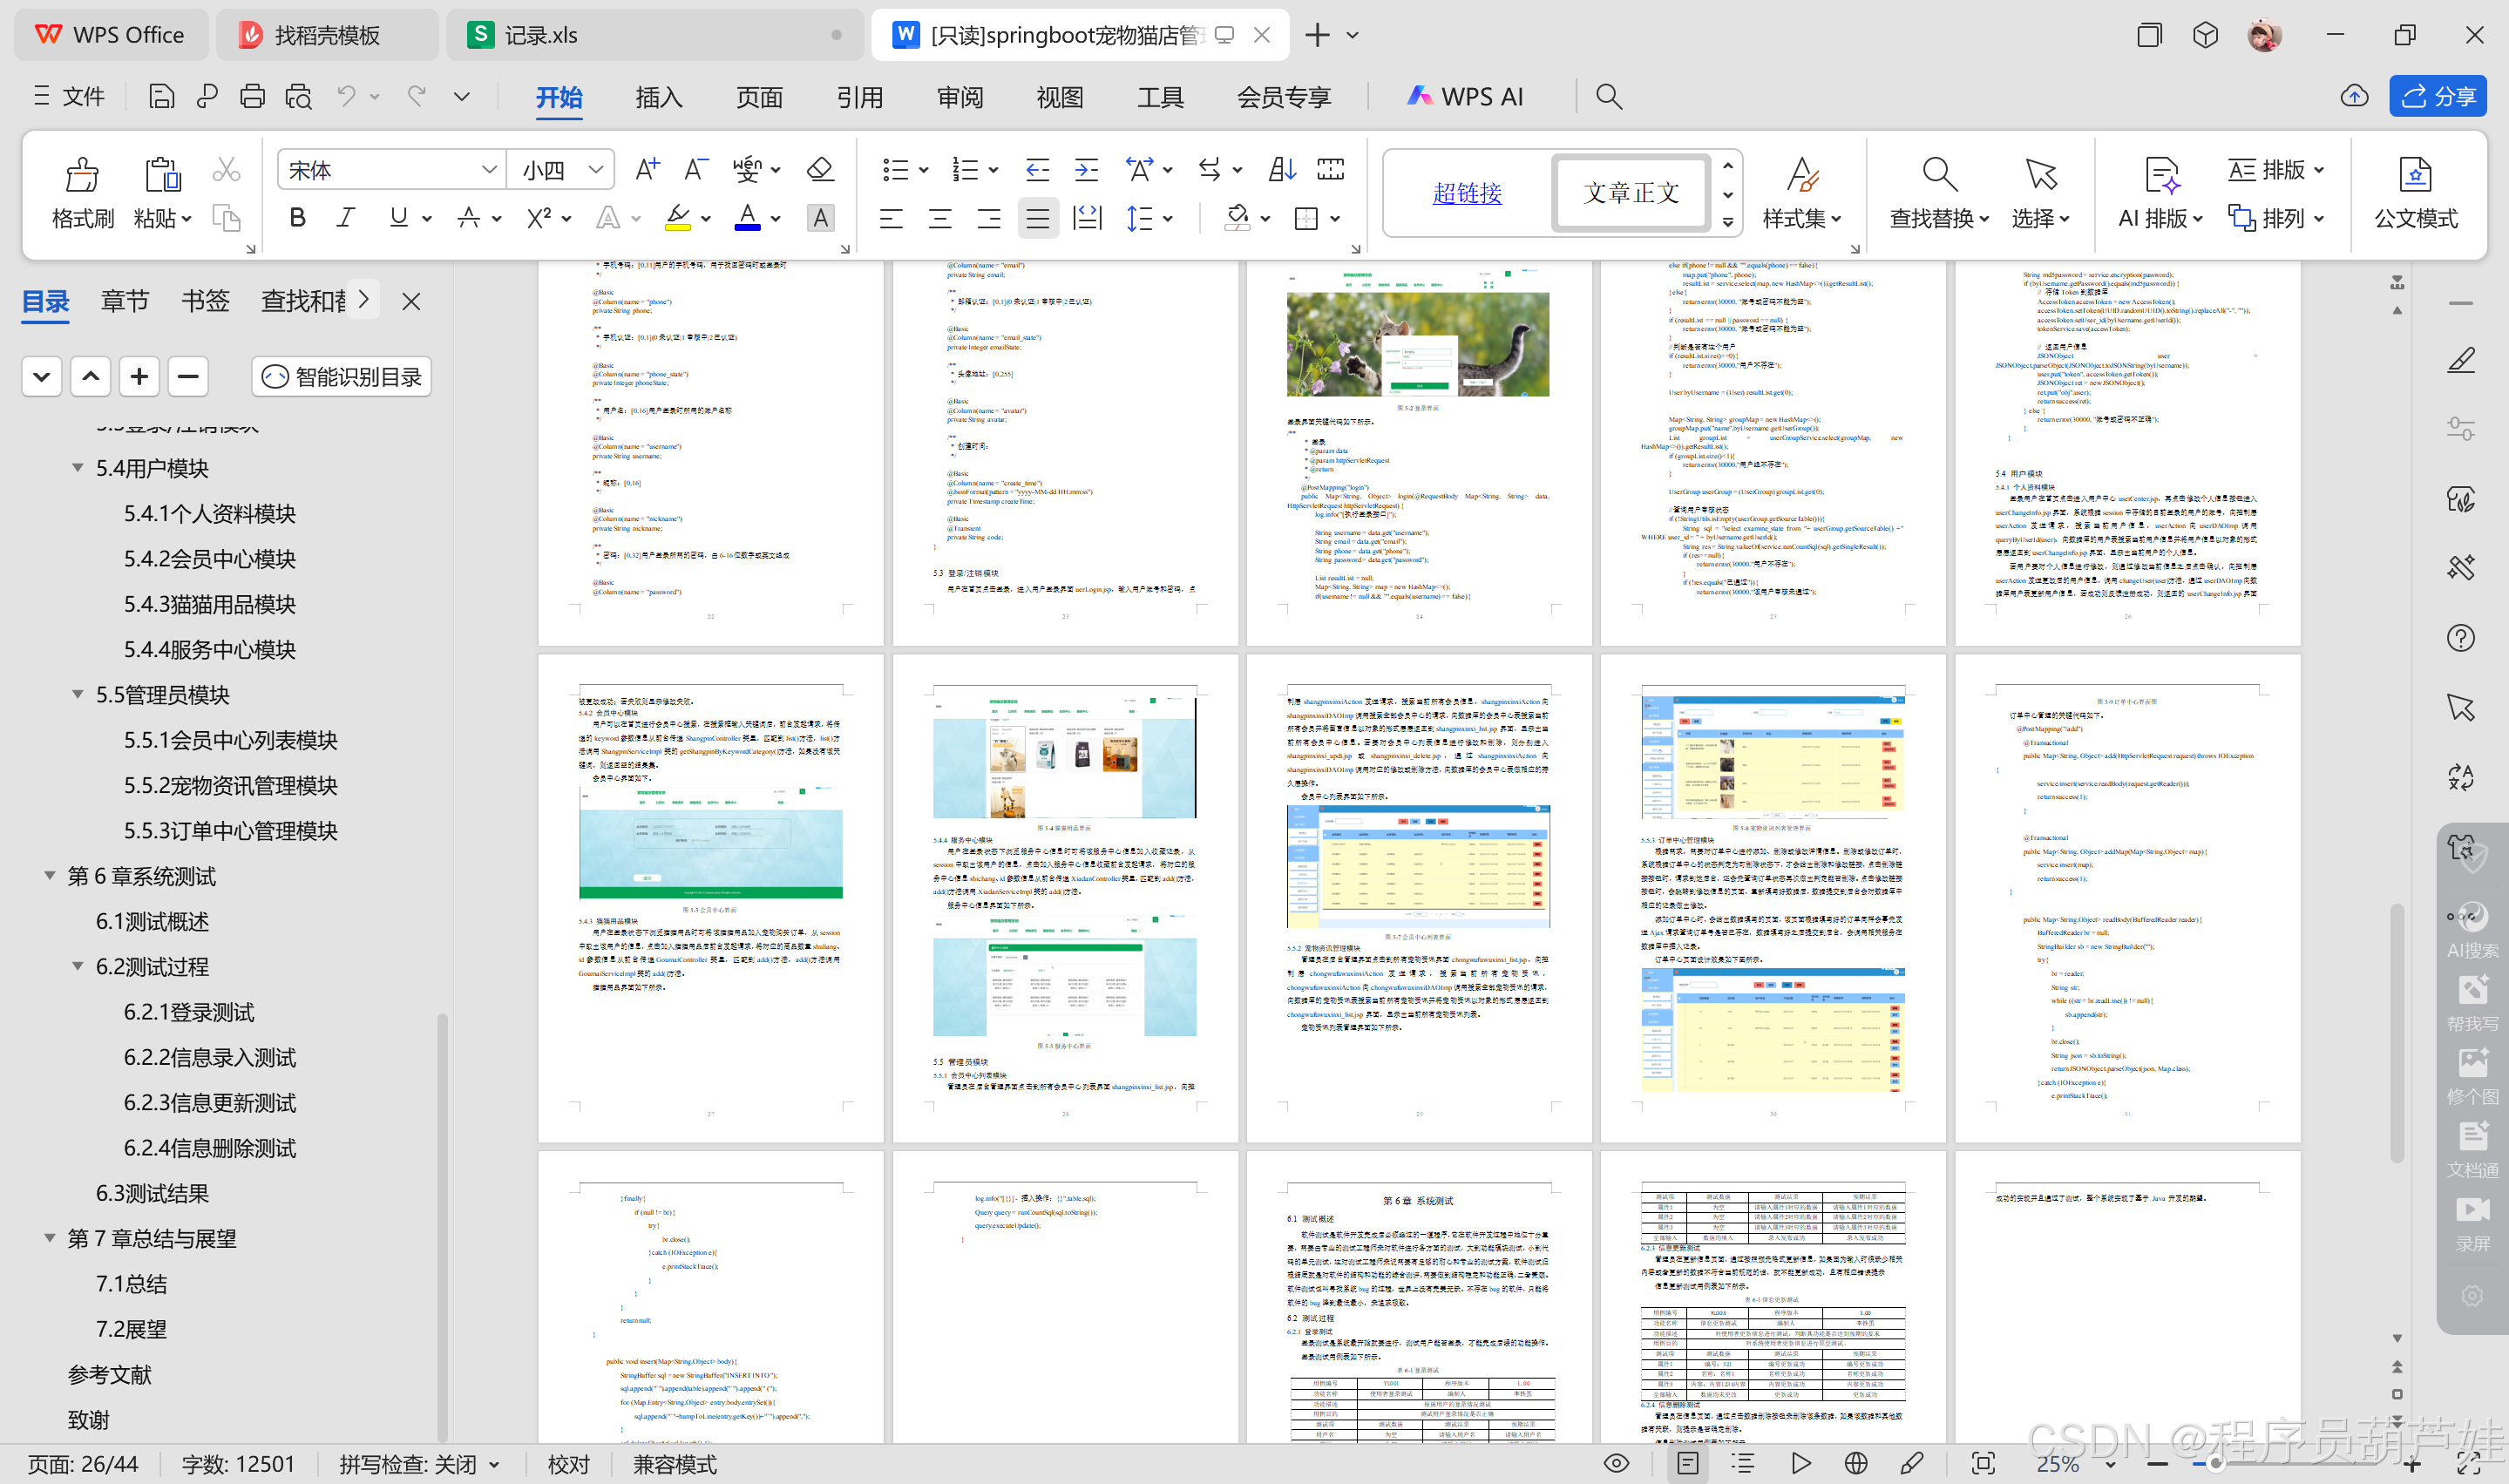The height and width of the screenshot is (1484, 2509).
Task: Click the official document mode icon
Action: click(2415, 175)
